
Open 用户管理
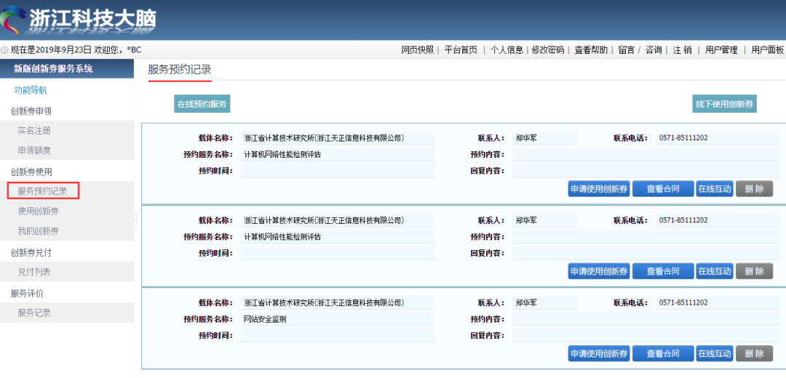coord(720,50)
